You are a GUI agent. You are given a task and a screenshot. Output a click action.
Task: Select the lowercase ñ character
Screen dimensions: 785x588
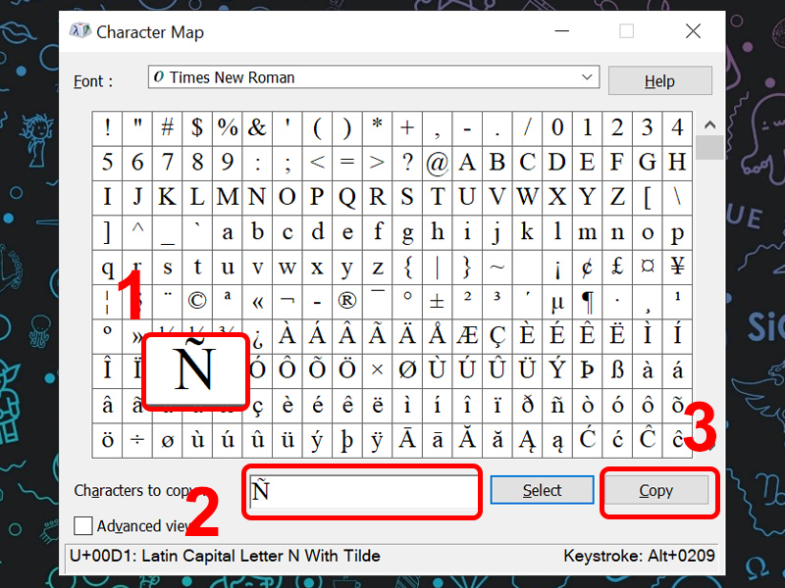click(557, 404)
